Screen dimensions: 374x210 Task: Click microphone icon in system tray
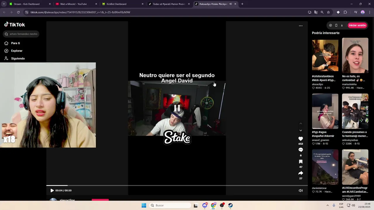(334, 205)
